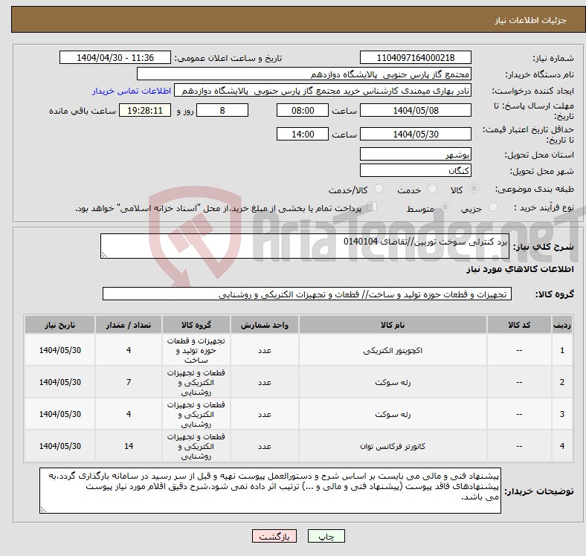Click the تعداد / مقدار column header
586x556 pixels.
(x=129, y=325)
